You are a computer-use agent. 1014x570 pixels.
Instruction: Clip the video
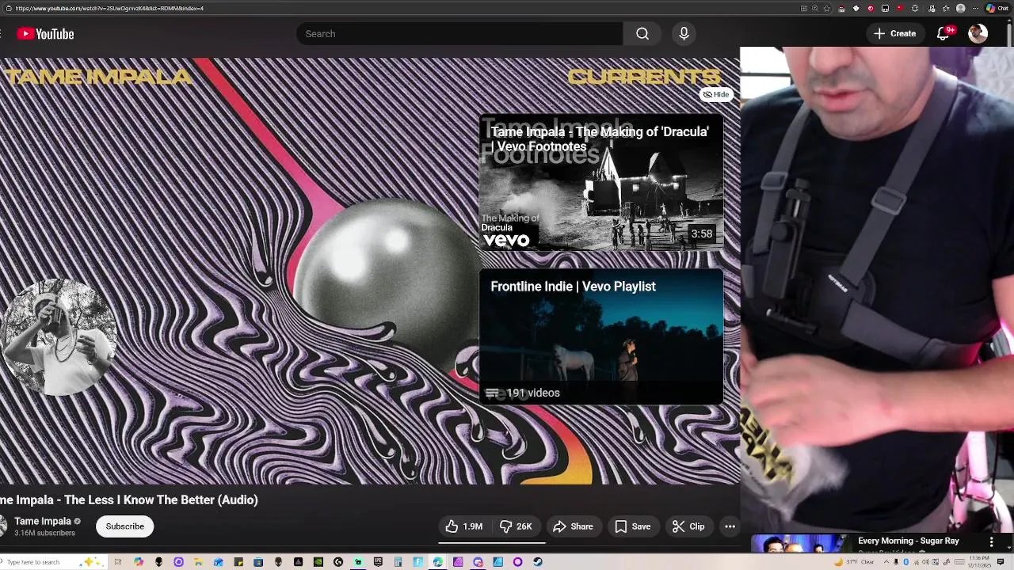[x=688, y=526]
